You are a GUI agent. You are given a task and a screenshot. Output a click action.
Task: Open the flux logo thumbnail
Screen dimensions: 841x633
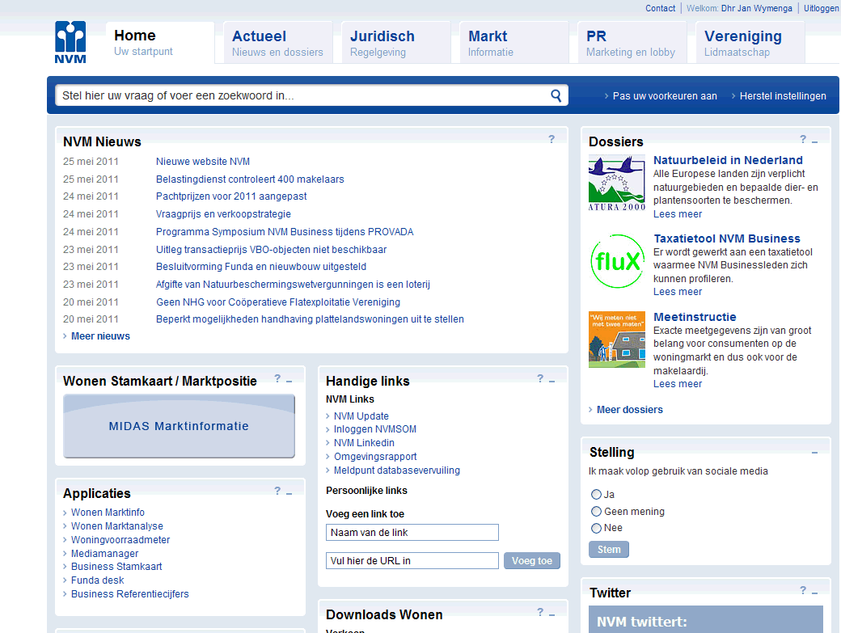pos(617,262)
